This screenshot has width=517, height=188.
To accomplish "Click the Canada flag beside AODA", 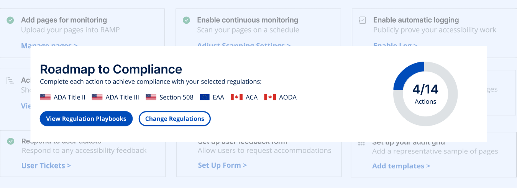I will pyautogui.click(x=270, y=97).
